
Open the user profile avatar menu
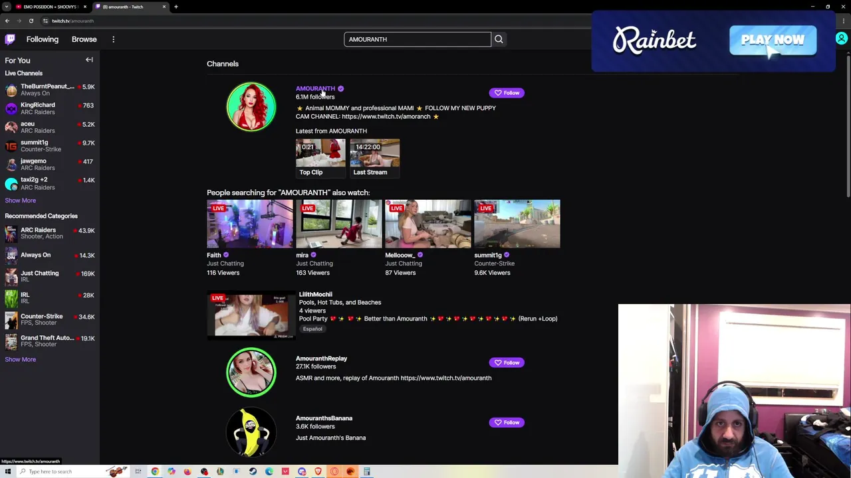[842, 39]
